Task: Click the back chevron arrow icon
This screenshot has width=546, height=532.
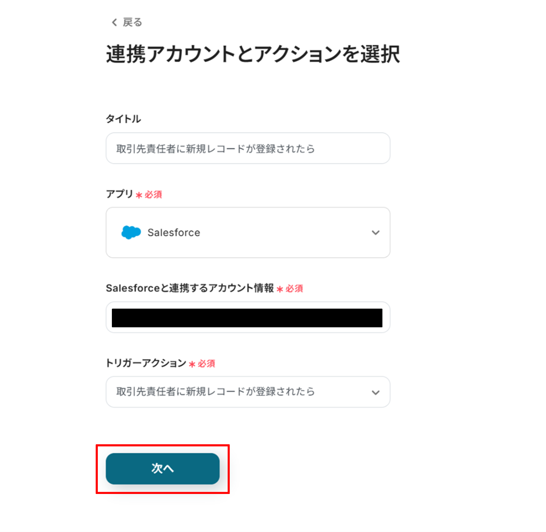Action: click(114, 23)
